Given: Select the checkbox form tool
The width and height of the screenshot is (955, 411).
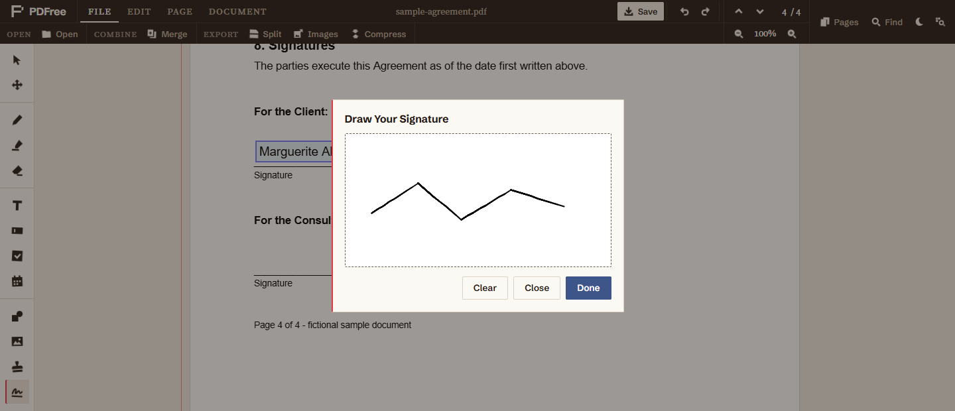Looking at the screenshot, I should (17, 256).
